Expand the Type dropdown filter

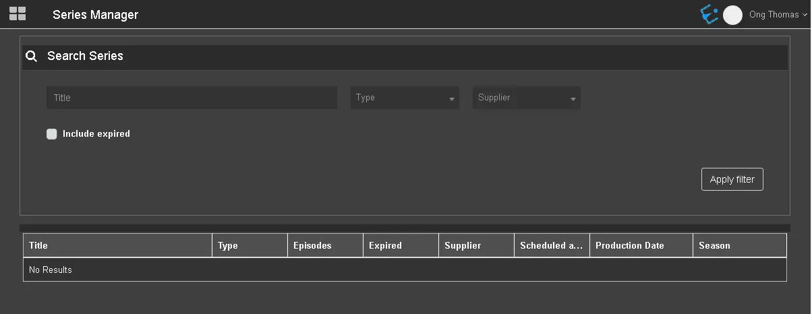(x=405, y=98)
